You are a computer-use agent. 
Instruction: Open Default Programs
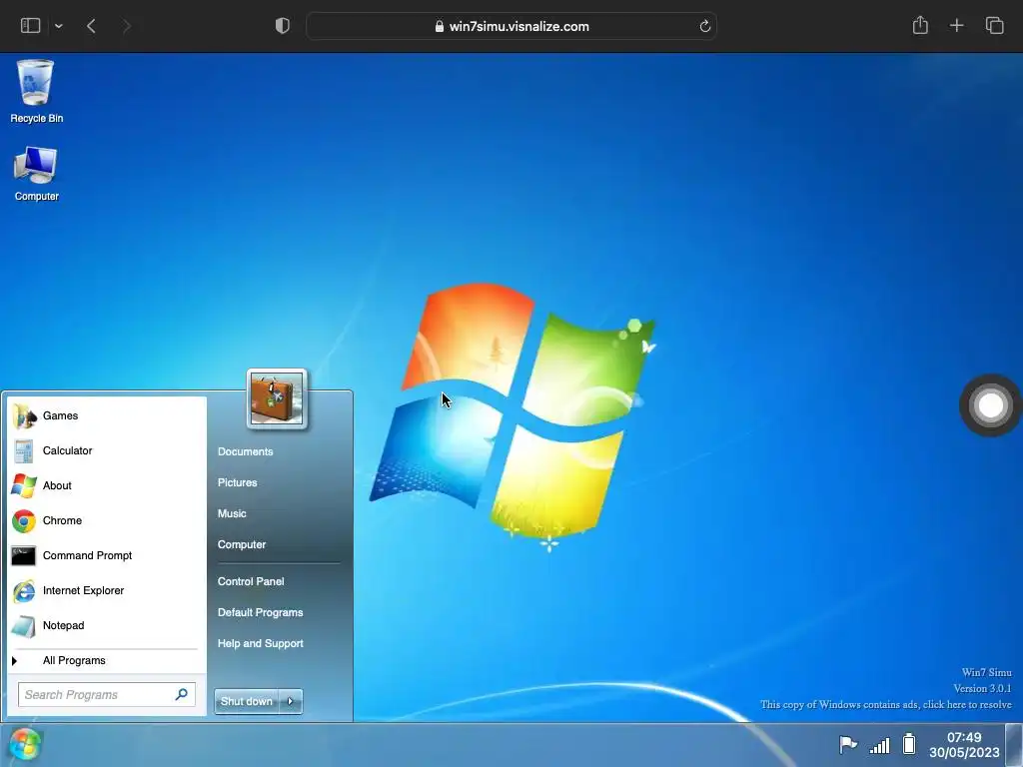(261, 612)
